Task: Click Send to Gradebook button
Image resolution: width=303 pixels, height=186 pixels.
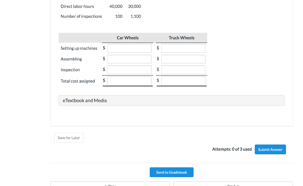Action: [x=171, y=172]
